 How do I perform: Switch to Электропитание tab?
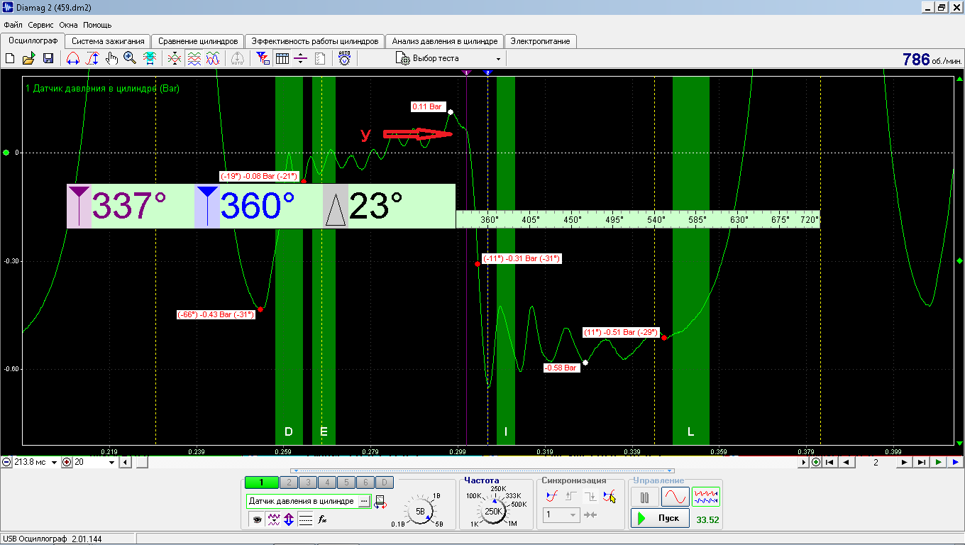pos(540,41)
